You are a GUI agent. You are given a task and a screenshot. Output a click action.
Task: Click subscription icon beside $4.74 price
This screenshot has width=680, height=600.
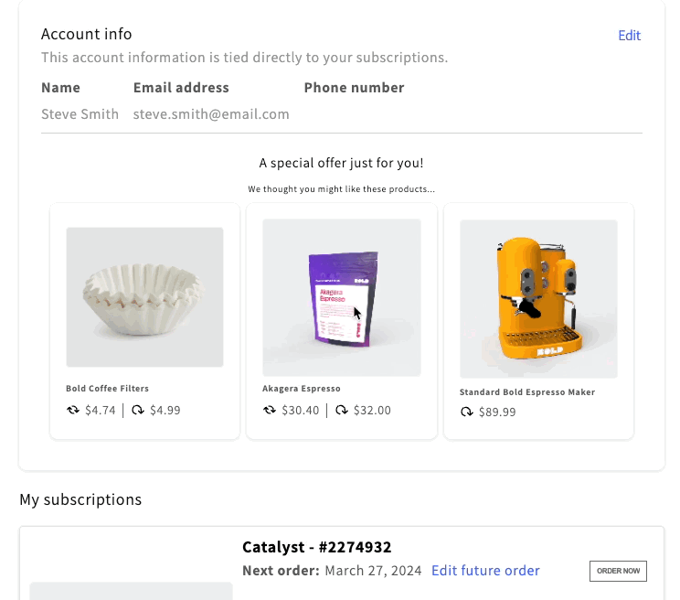[x=73, y=410]
